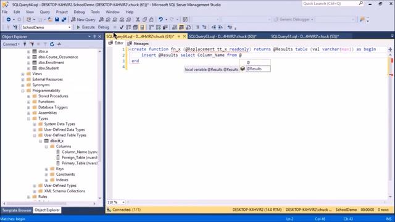Viewport: 395px width, 222px height.
Task: Click the Decrease Indent icon
Action: click(214, 27)
